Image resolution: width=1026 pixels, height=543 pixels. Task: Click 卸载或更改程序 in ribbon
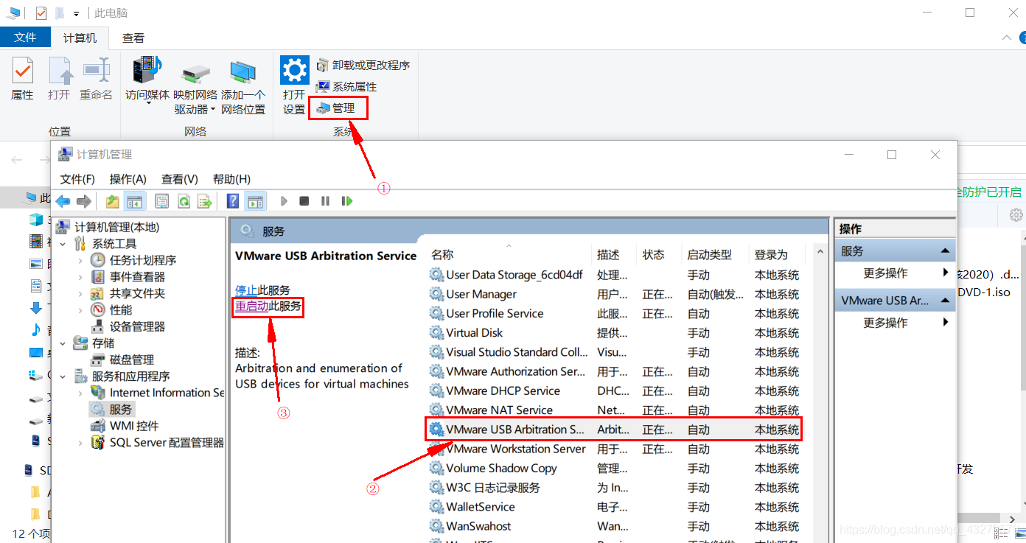coord(363,66)
